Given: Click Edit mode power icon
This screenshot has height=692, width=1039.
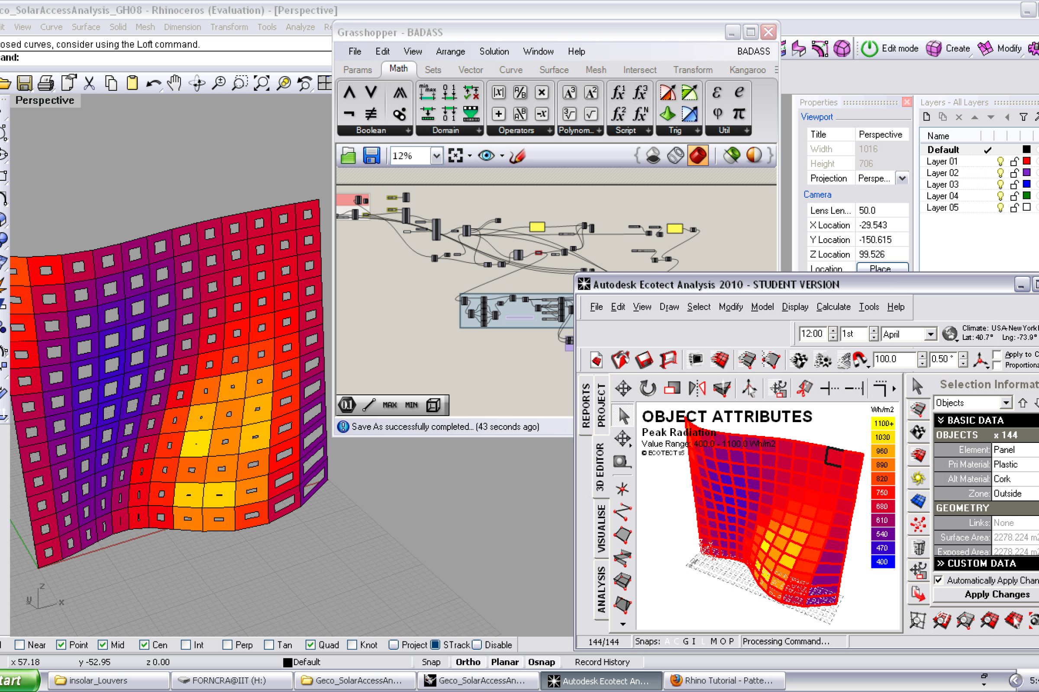Looking at the screenshot, I should click(x=869, y=48).
